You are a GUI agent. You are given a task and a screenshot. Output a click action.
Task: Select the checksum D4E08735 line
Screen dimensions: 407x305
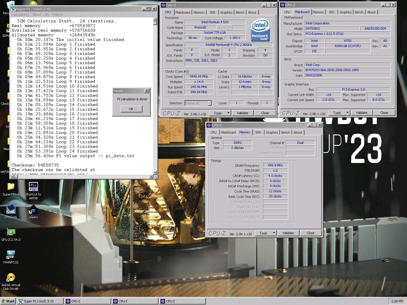point(35,165)
